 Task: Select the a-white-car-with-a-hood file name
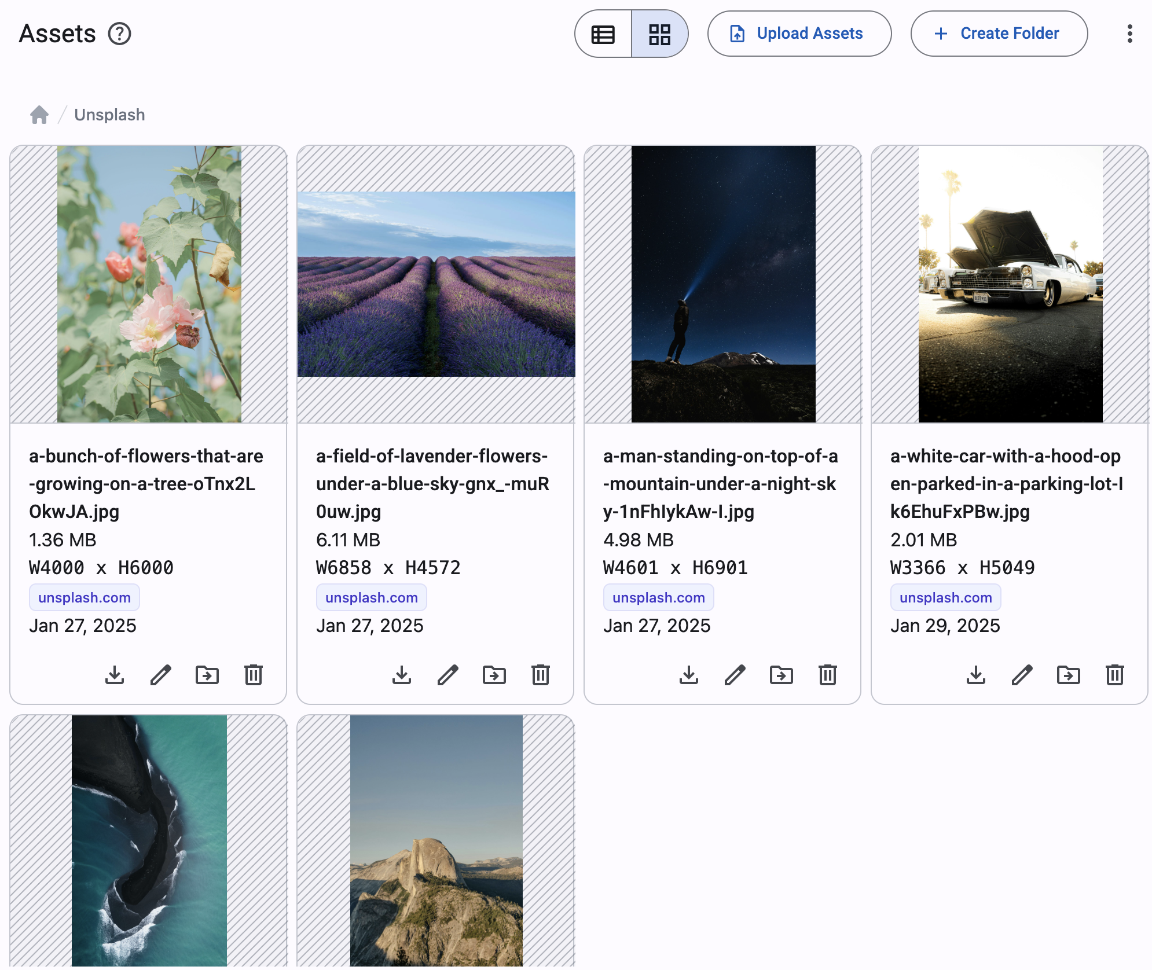coord(1007,484)
